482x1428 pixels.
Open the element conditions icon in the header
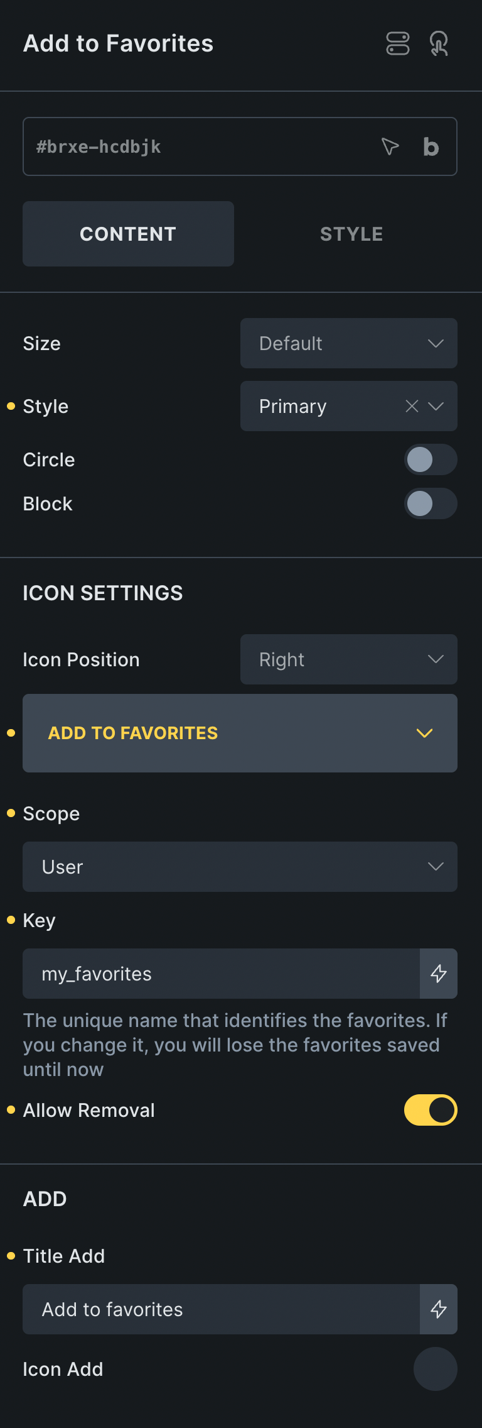[x=398, y=43]
